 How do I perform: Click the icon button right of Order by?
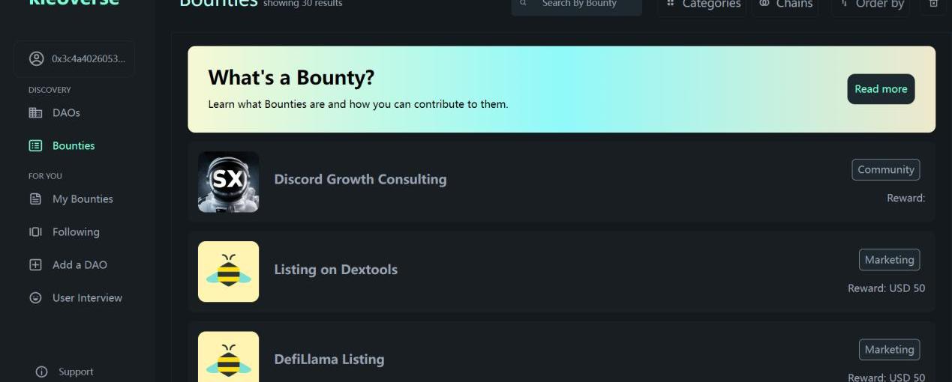933,4
